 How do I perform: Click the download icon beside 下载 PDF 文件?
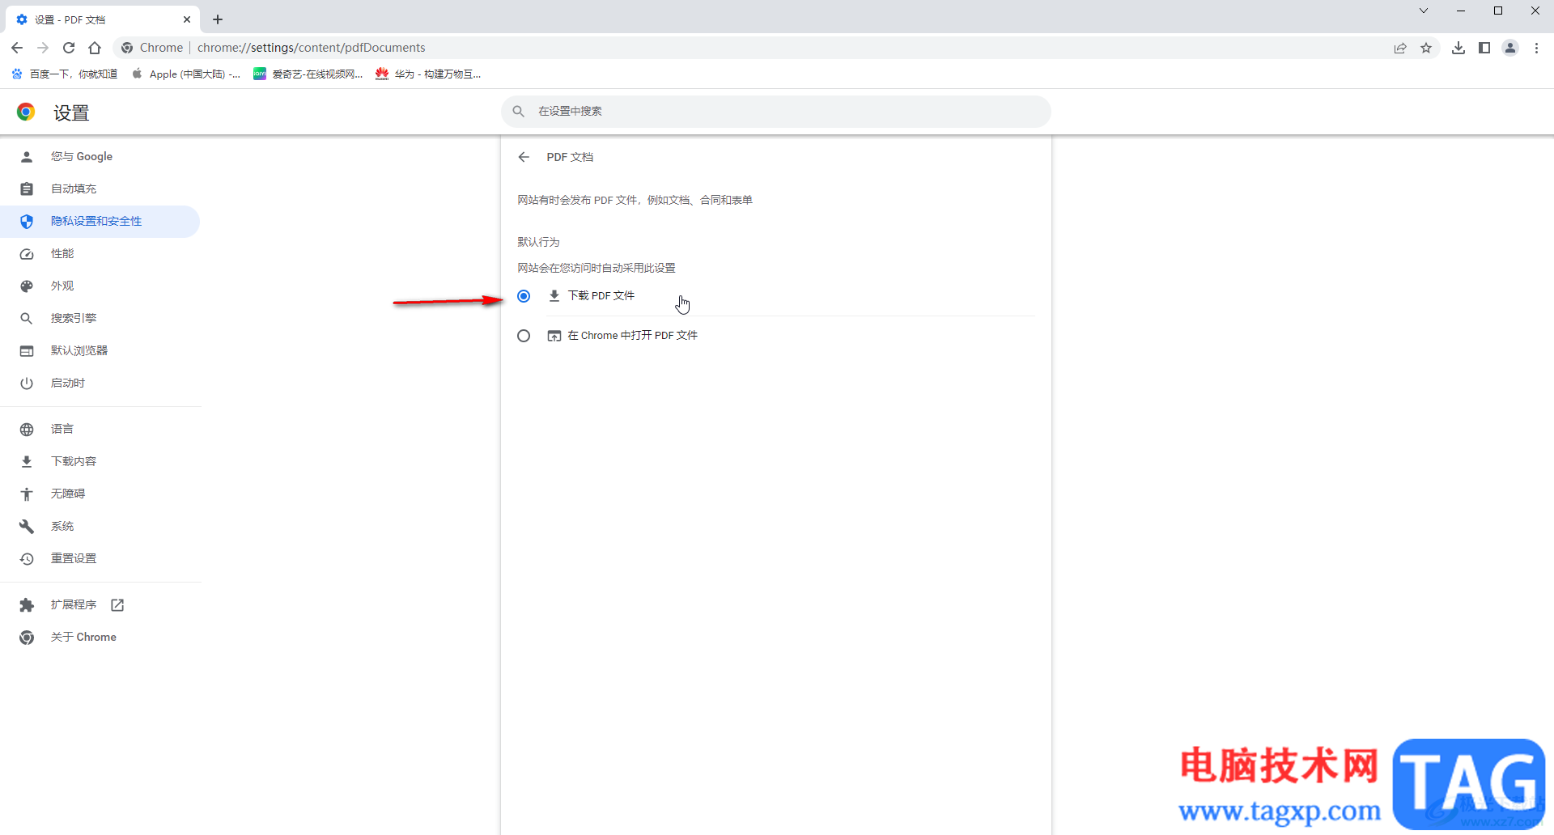(554, 296)
